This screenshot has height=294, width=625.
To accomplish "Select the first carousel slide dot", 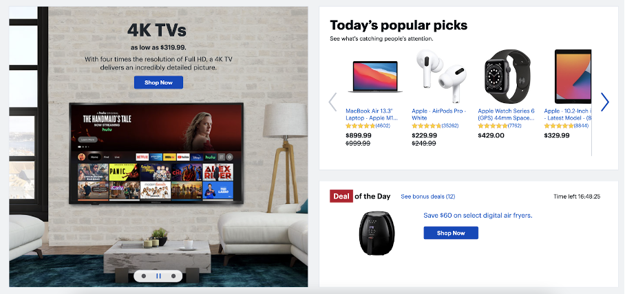I will click(x=144, y=276).
